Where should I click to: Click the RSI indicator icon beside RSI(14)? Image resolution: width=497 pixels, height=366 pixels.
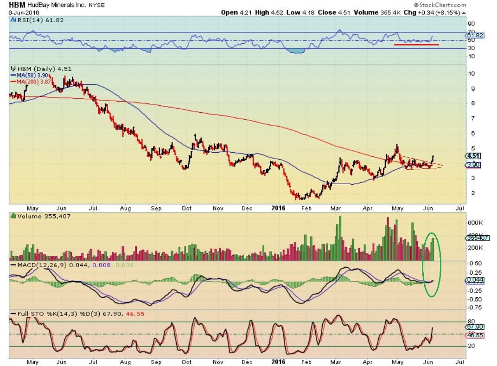pos(13,20)
